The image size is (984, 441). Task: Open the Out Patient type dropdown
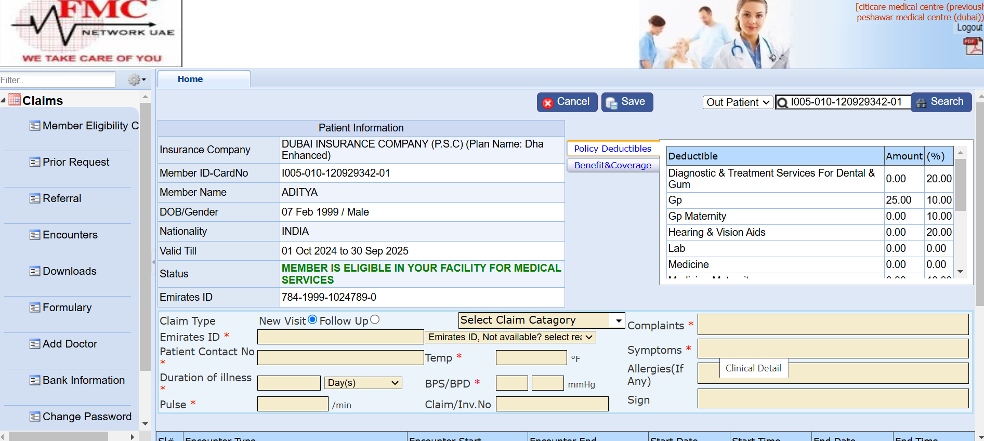tap(737, 102)
